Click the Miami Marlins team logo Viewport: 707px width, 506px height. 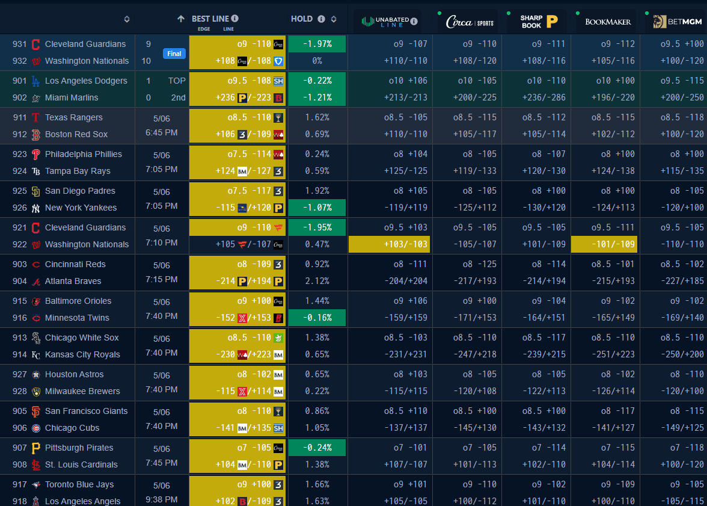pos(36,98)
